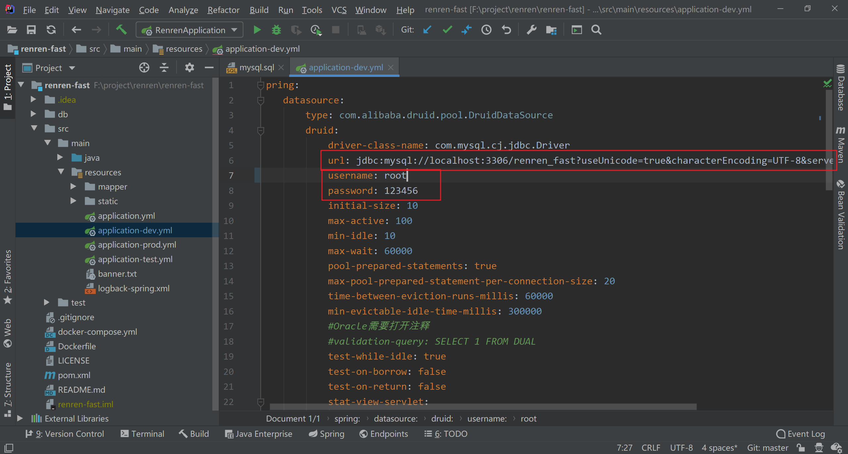Close the application-dev.yml tab

[391, 68]
